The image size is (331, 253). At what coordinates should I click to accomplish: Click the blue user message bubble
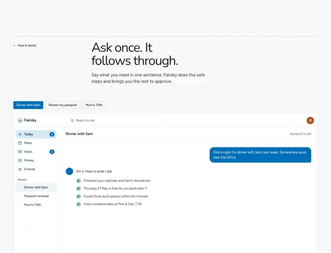[x=260, y=155]
